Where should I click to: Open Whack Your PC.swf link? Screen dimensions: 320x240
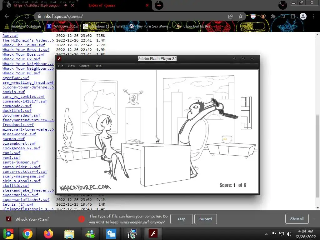22,73
